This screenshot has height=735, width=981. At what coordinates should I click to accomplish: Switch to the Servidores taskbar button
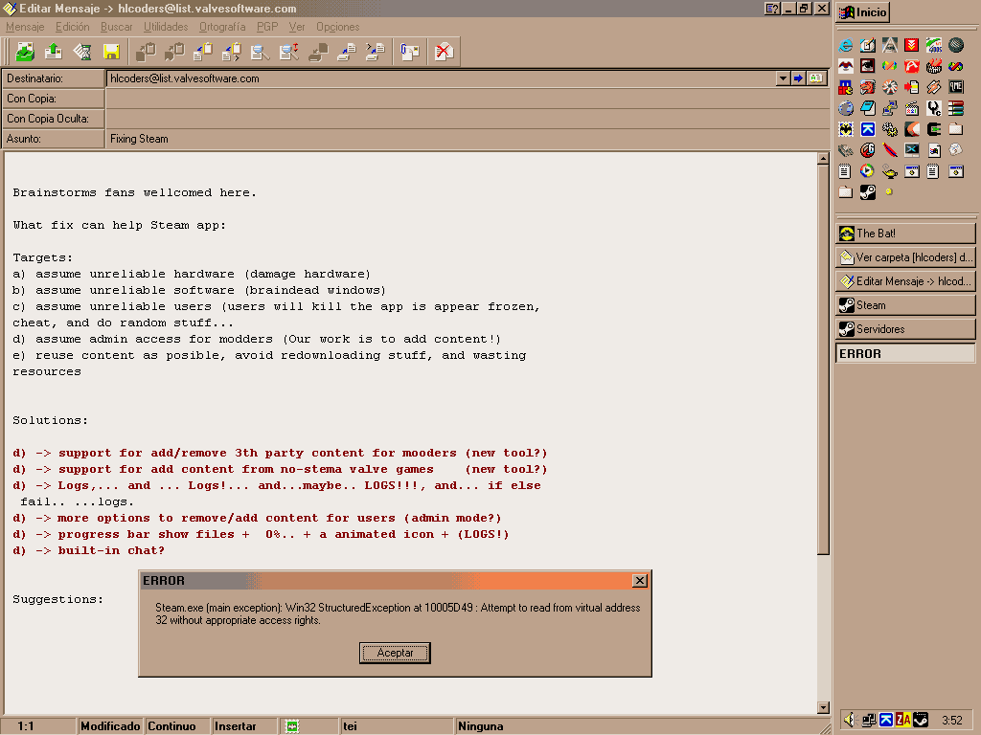click(x=905, y=329)
